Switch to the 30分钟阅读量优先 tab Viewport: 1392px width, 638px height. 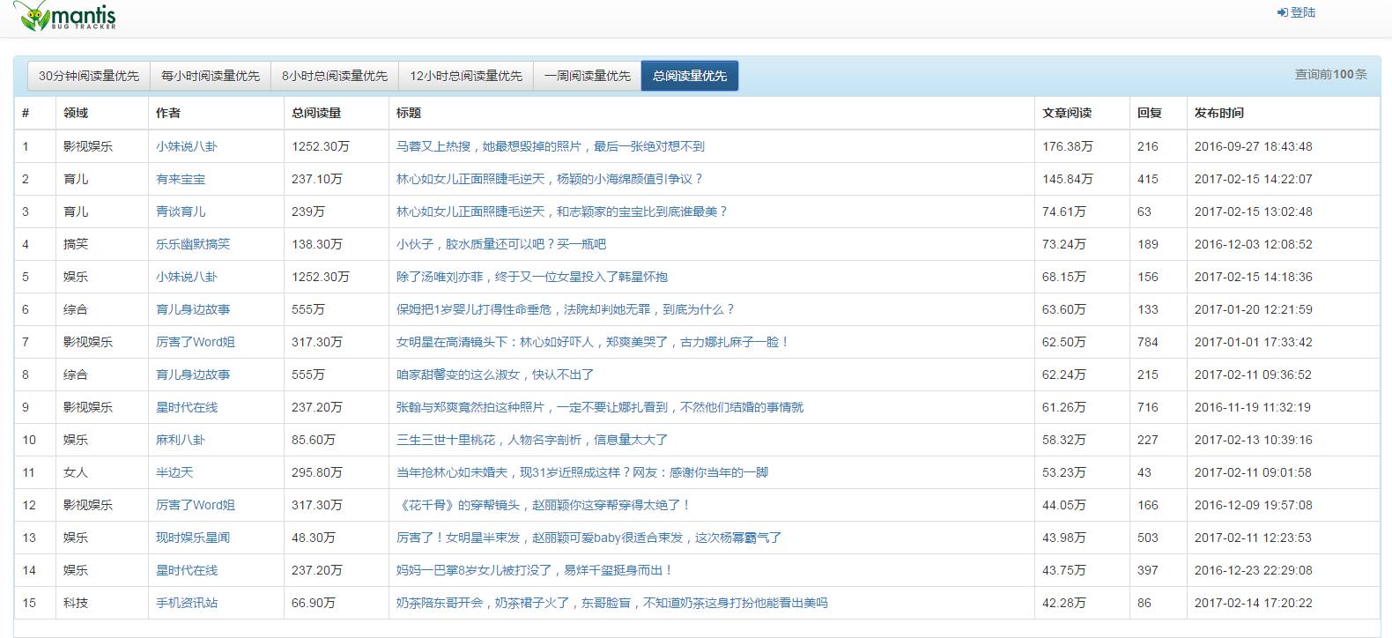click(x=89, y=76)
